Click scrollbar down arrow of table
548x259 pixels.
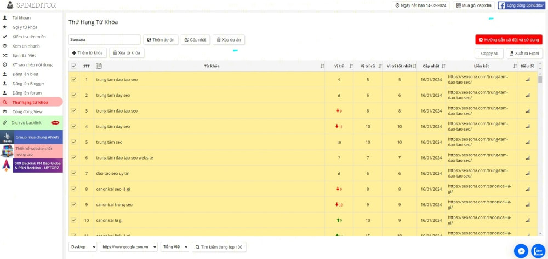point(540,233)
